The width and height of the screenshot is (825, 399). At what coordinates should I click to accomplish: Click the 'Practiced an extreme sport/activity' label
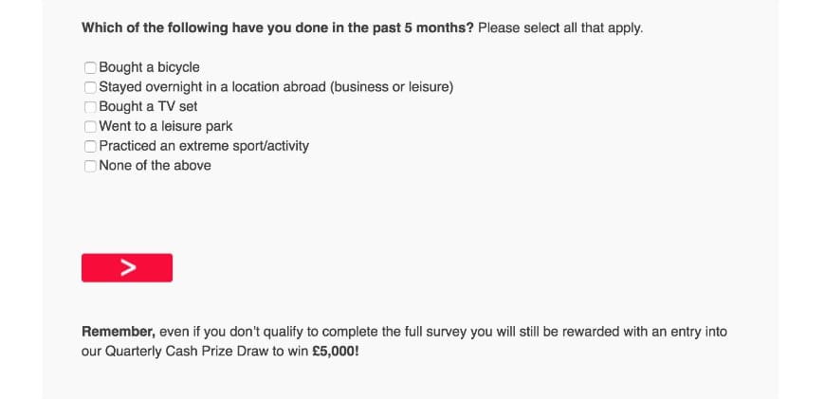point(204,146)
